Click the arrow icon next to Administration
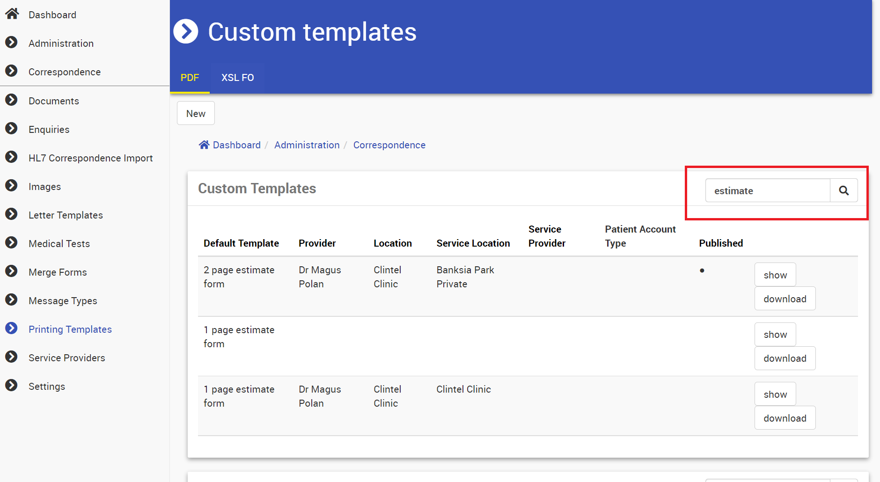Viewport: 880px width, 482px height. click(x=11, y=42)
